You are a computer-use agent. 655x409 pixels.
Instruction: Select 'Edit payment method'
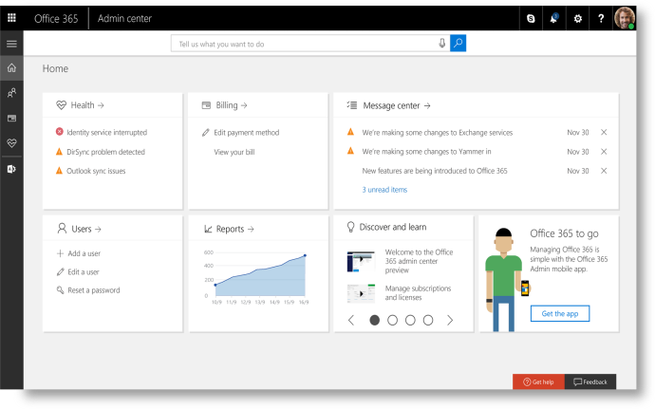(247, 133)
